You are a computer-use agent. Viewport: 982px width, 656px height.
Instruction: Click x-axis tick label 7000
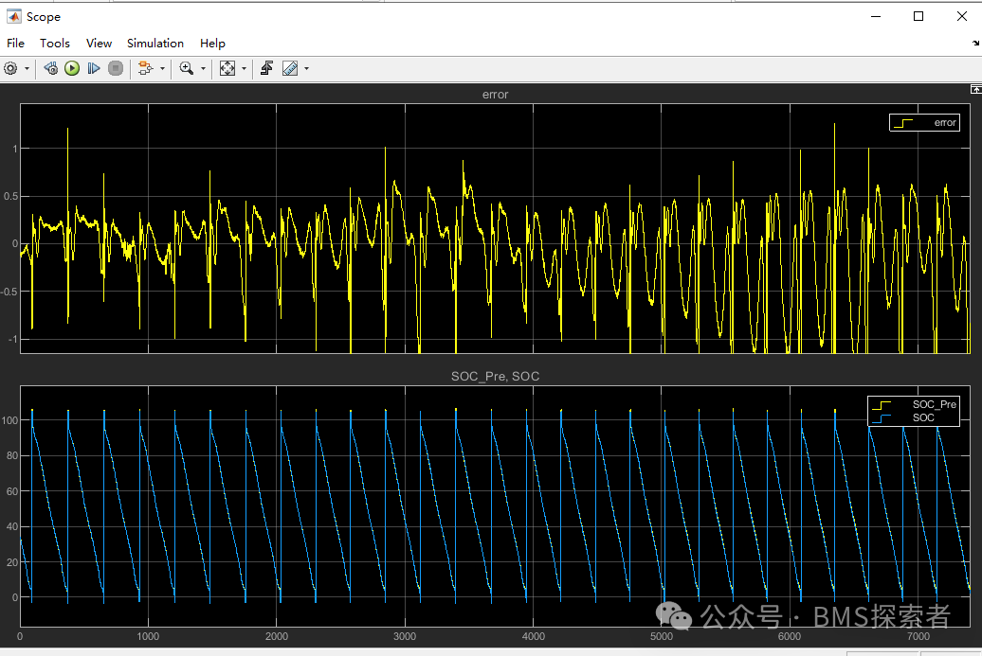click(918, 637)
